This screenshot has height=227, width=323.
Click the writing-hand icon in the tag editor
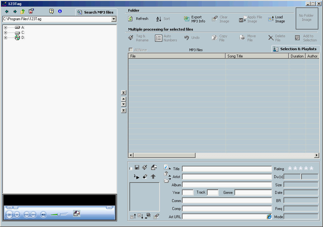154,167
